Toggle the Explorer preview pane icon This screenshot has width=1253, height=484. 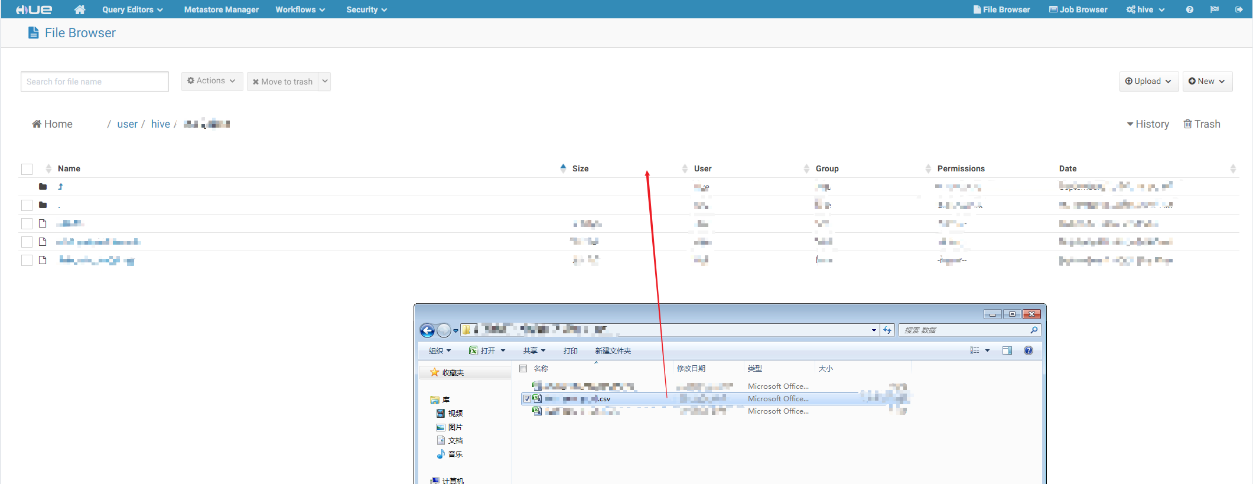[1007, 351]
